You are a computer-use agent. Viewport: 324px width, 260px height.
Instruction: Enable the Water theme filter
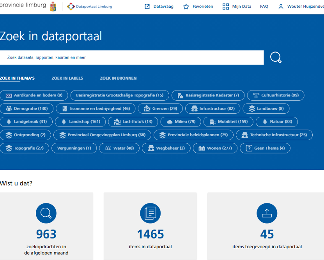coord(119,148)
